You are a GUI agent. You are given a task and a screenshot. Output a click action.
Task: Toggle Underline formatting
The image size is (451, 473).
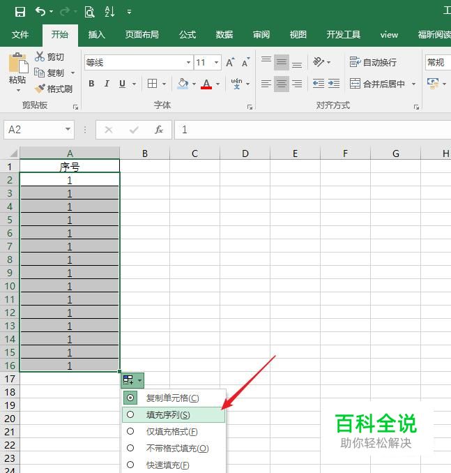122,84
